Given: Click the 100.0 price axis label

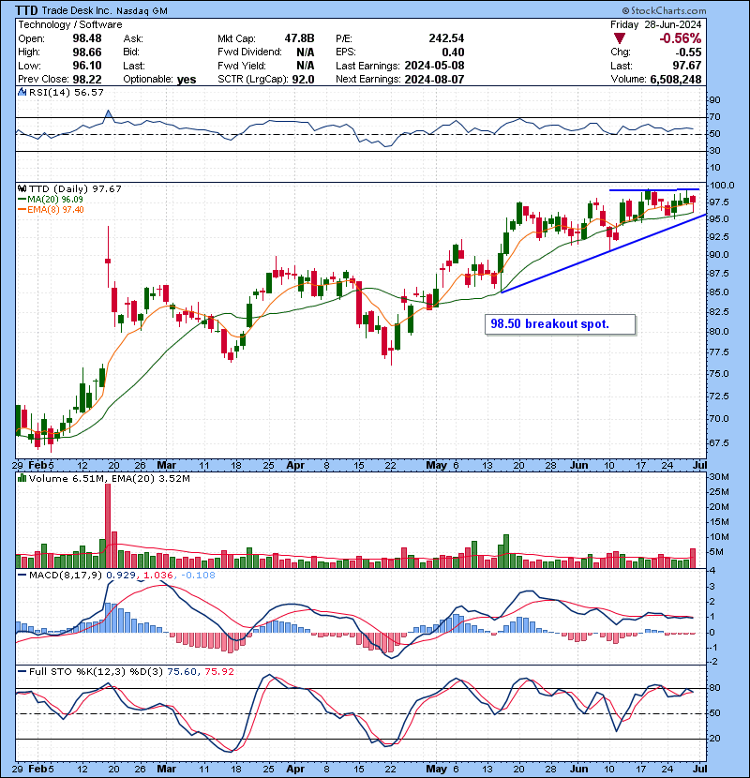Looking at the screenshot, I should click(x=722, y=185).
